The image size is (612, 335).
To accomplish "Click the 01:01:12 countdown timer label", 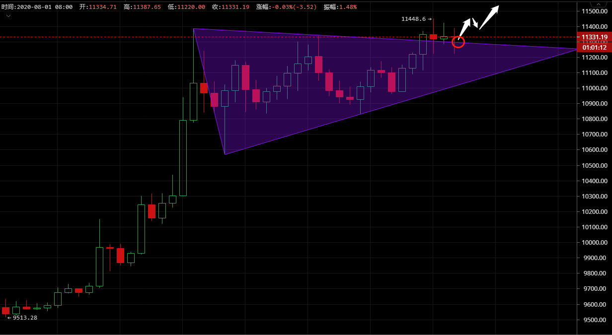I will click(x=594, y=47).
